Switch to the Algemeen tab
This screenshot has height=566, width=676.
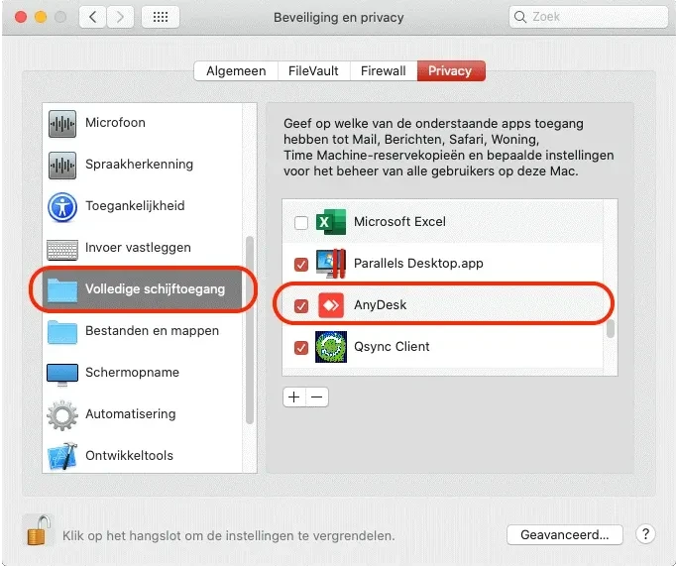coord(236,70)
